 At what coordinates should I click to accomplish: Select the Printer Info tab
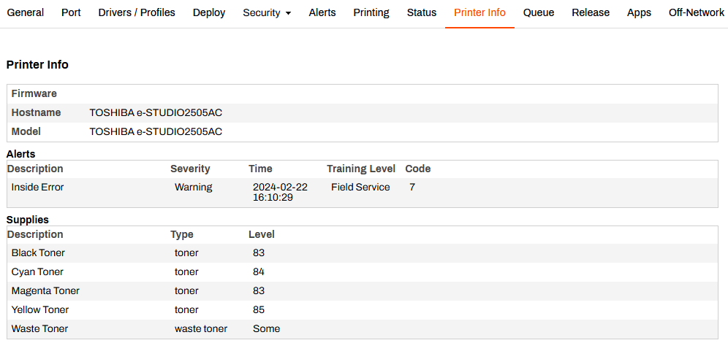(x=479, y=13)
